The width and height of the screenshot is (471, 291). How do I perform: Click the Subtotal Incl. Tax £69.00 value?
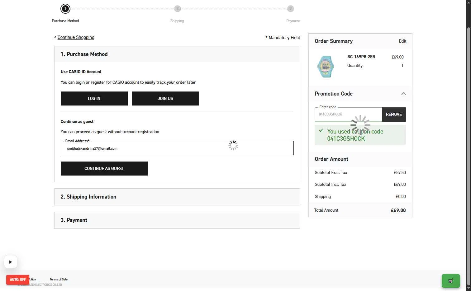click(400, 184)
